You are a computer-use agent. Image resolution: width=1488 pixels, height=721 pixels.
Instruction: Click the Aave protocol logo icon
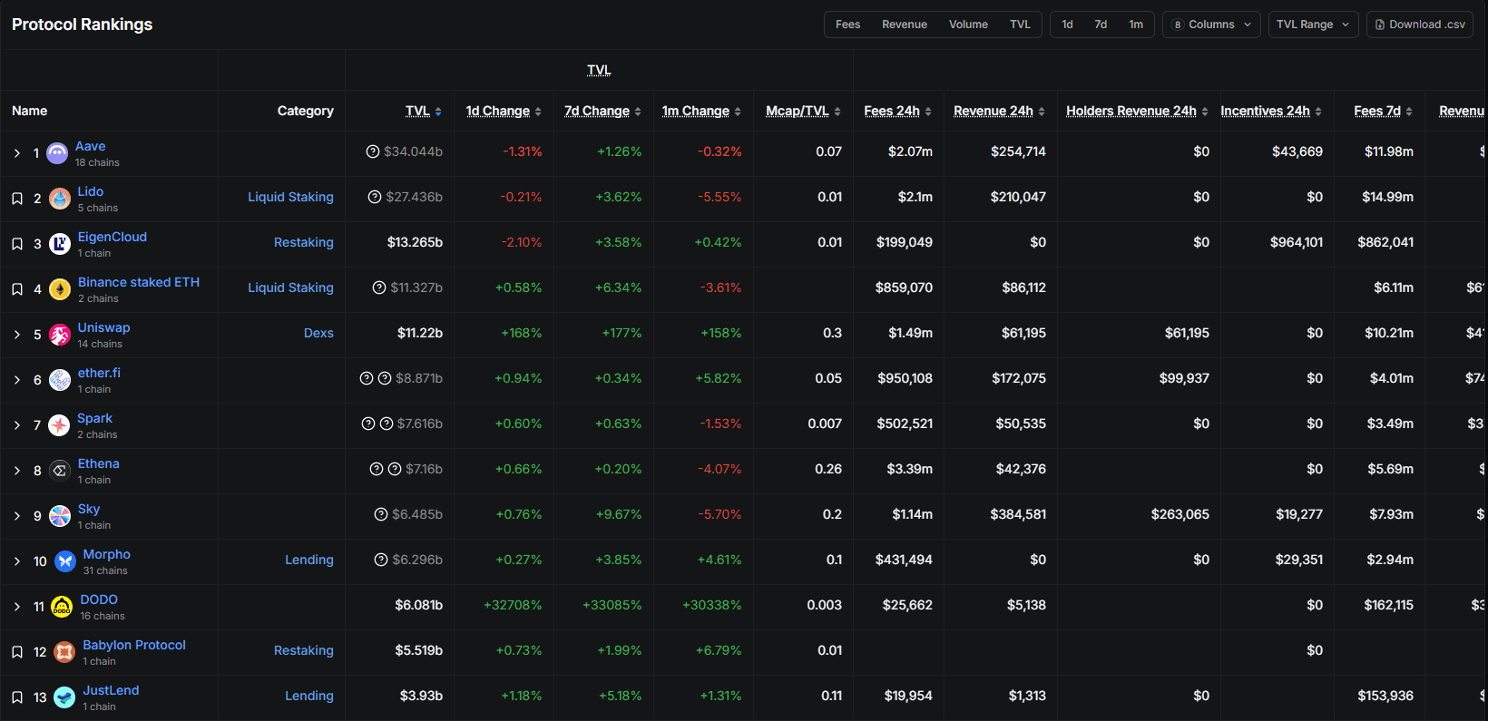point(57,153)
